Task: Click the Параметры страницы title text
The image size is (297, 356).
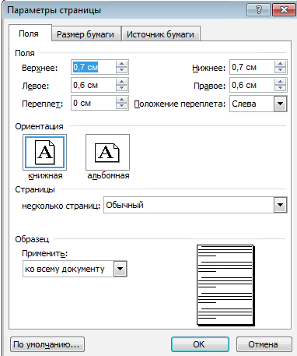Action: 54,10
